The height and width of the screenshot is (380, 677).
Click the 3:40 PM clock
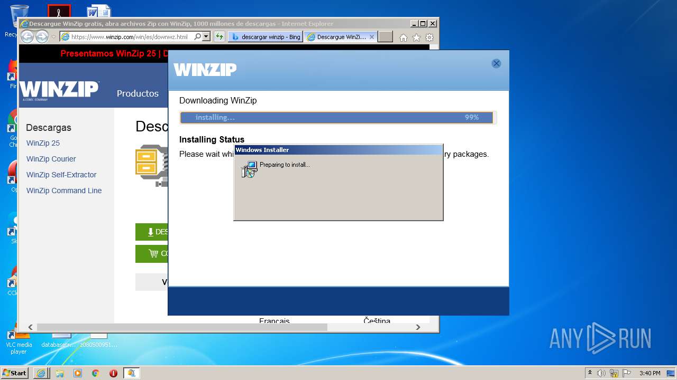[x=649, y=373]
